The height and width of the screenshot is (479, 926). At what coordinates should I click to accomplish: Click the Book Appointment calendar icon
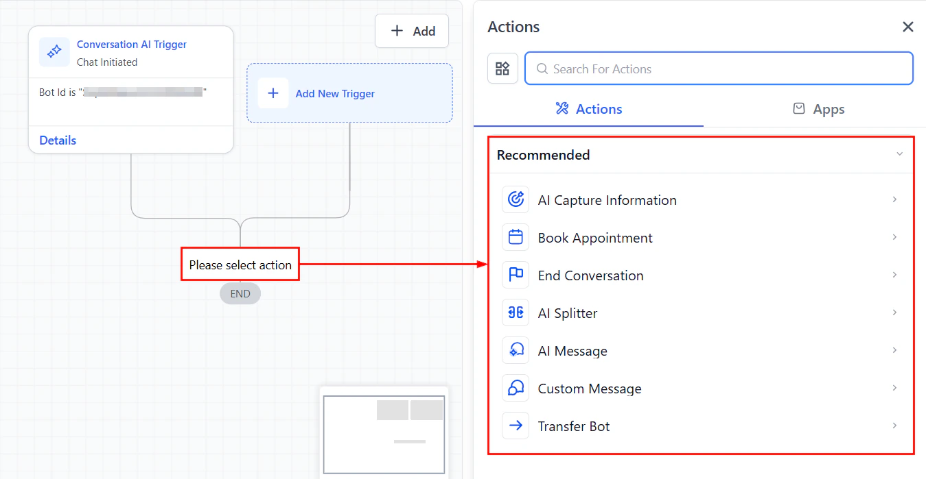pos(516,237)
